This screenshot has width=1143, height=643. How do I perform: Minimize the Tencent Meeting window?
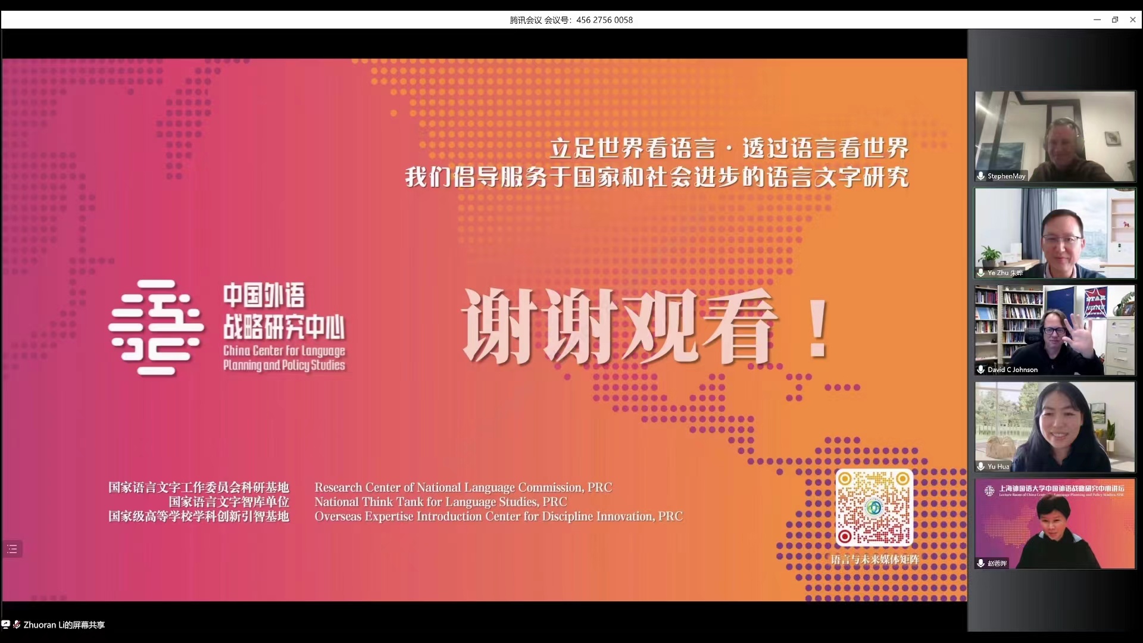click(x=1097, y=20)
